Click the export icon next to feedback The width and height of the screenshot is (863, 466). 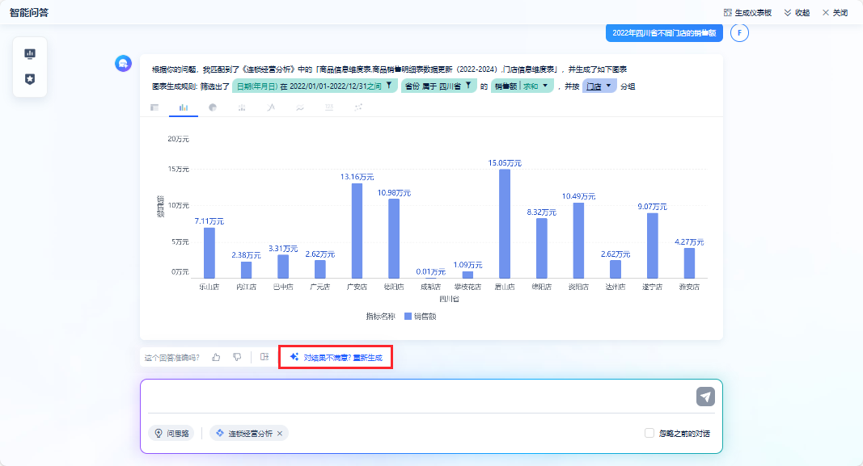pyautogui.click(x=264, y=357)
